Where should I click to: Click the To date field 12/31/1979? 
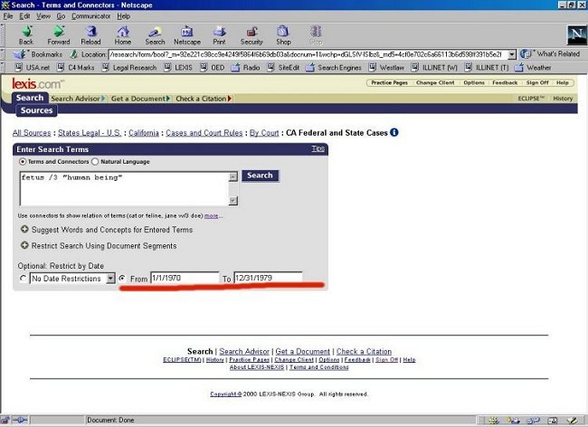(268, 278)
